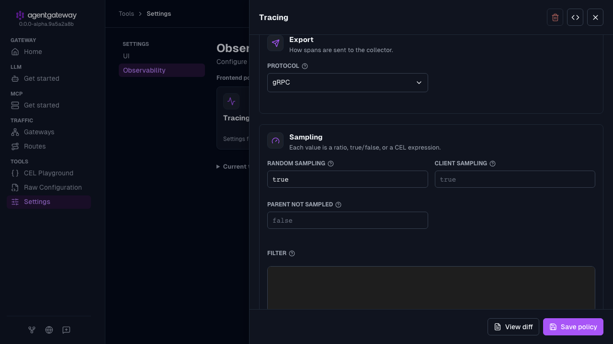Click the Save policy button

click(573, 327)
